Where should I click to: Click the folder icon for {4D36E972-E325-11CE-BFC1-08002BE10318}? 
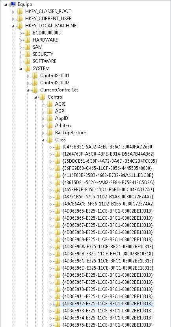57,303
